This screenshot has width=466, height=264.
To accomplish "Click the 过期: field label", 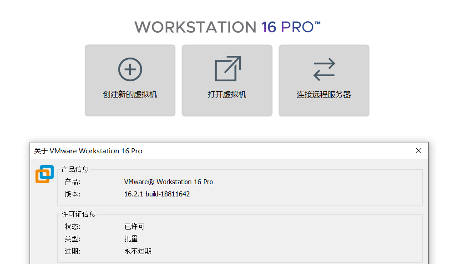I will pyautogui.click(x=72, y=251).
